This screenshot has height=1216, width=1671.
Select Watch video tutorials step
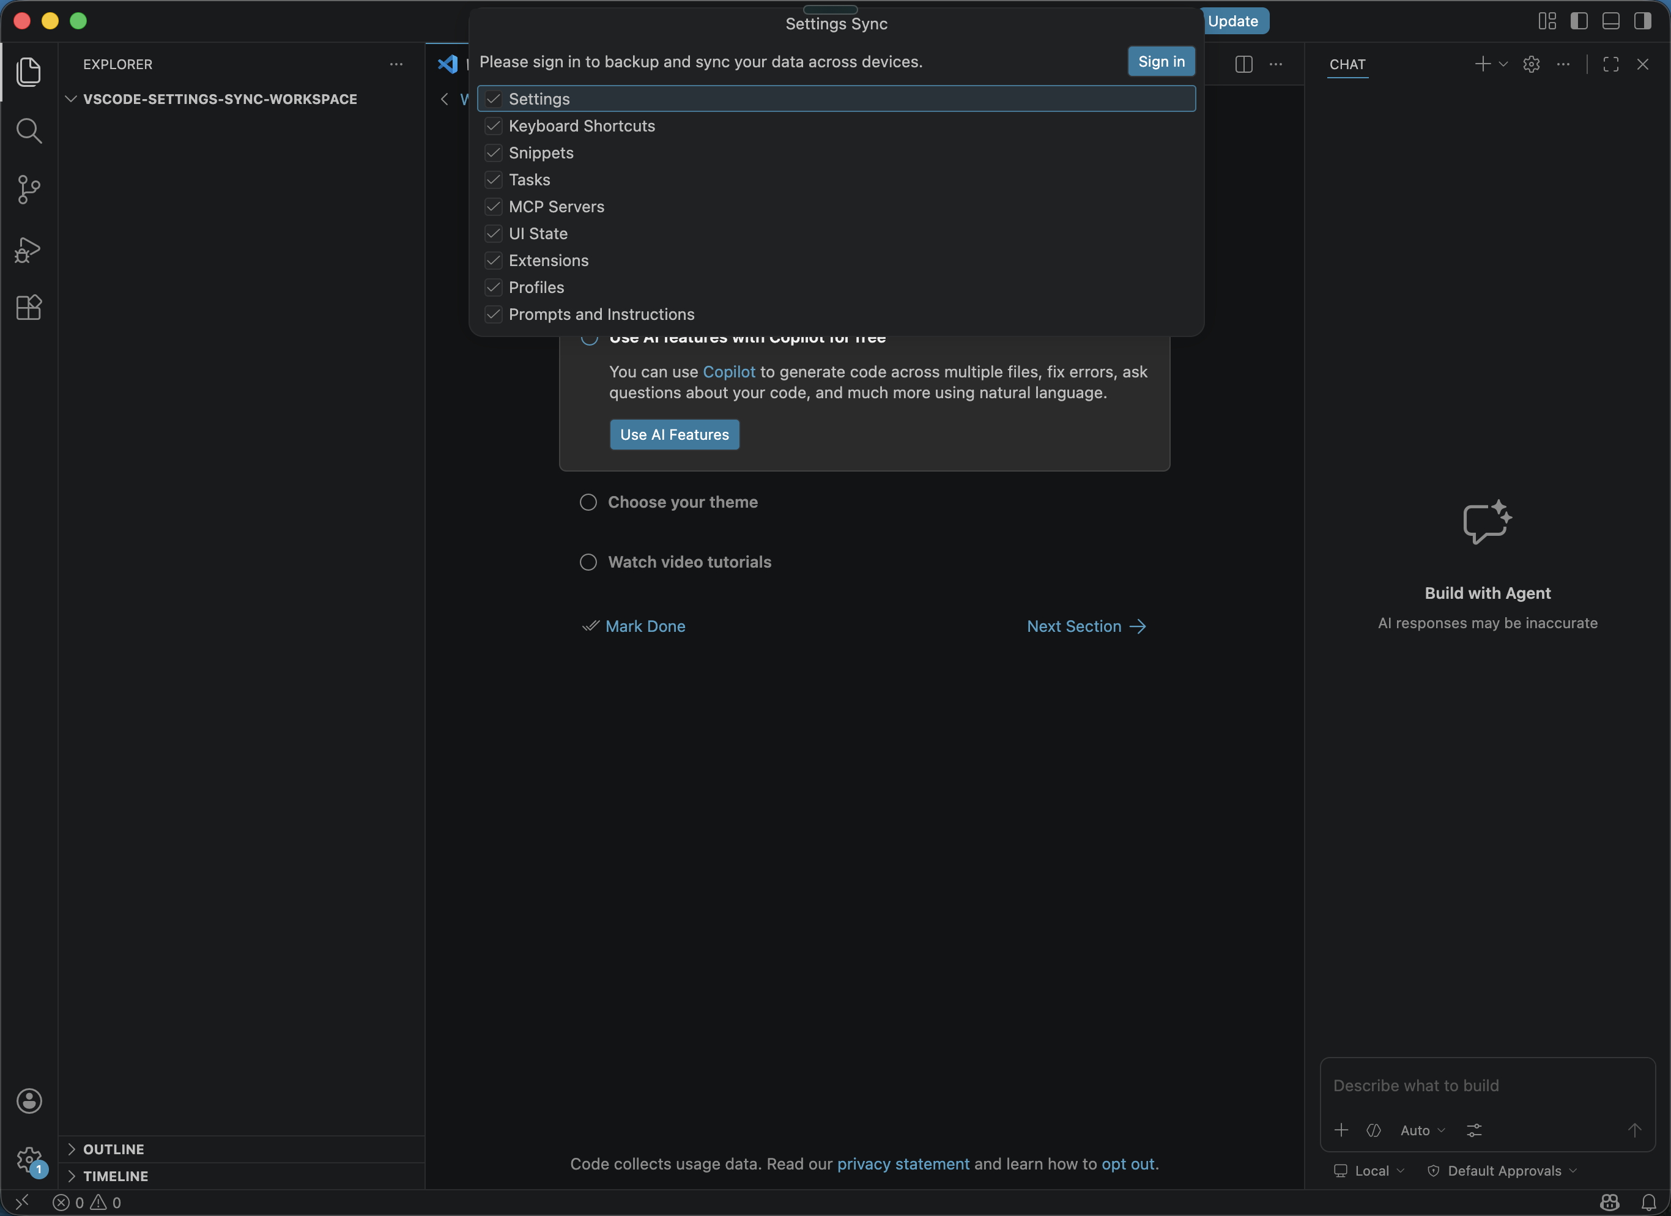(676, 562)
